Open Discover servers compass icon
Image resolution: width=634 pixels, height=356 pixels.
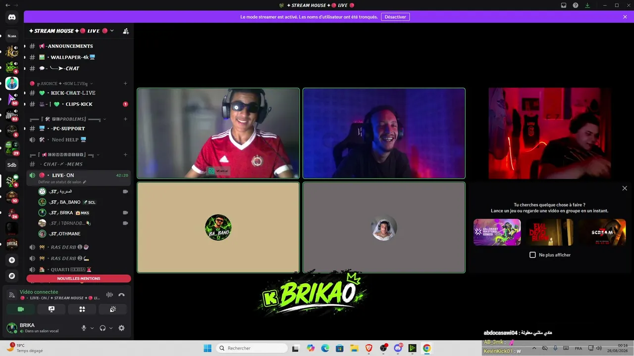click(12, 276)
